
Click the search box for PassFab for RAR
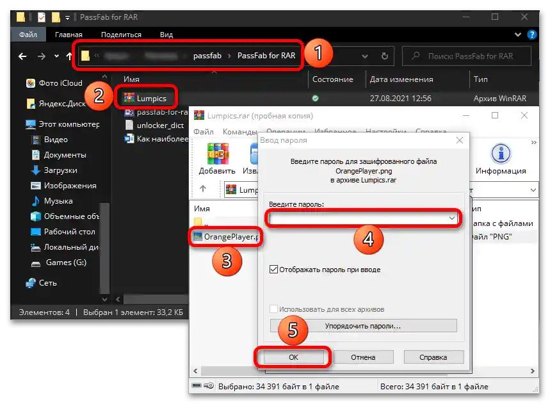click(467, 56)
